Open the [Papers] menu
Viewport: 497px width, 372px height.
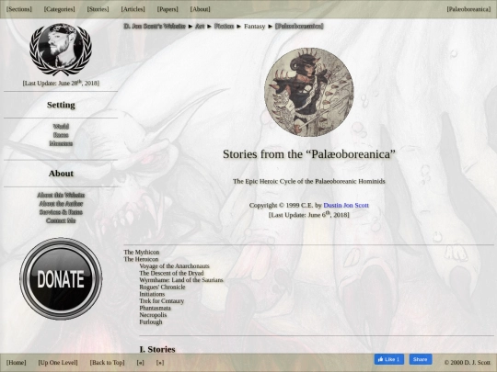(168, 9)
